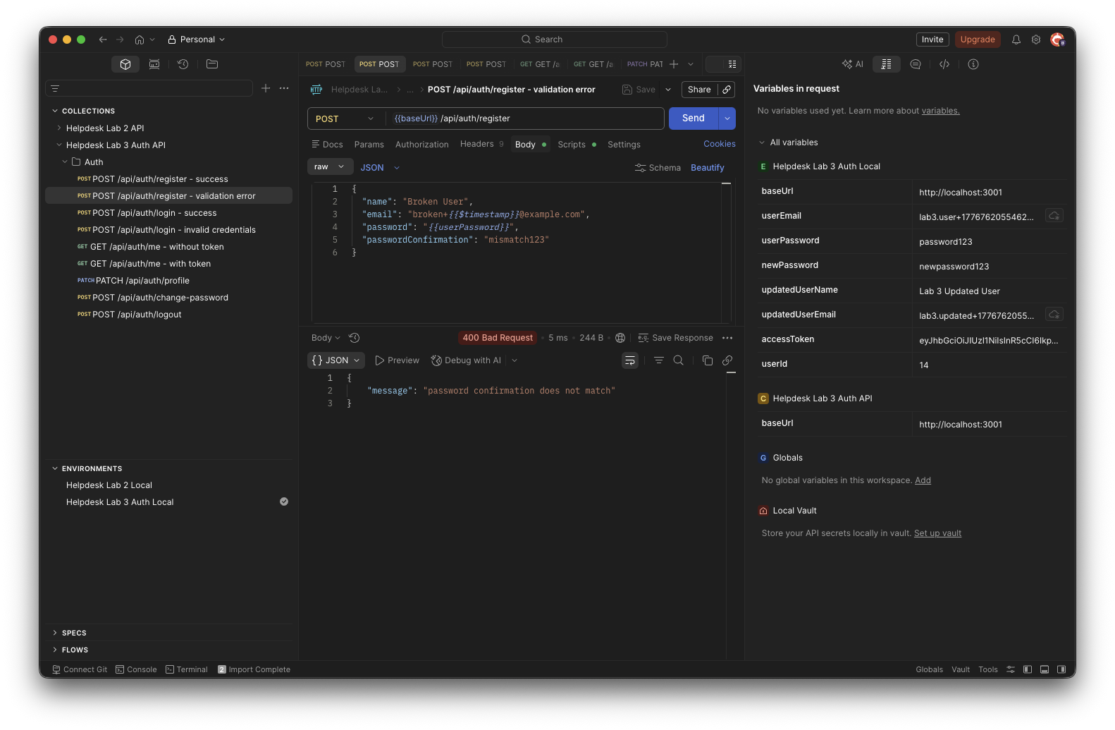Collapse the Helpdesk Lab 3 Auth API collection
The image size is (1115, 730).
pos(59,145)
